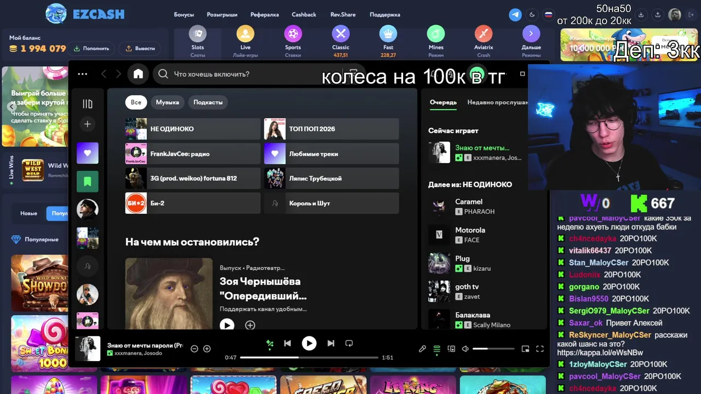Click the track progress bar
The width and height of the screenshot is (701, 394).
(x=309, y=357)
